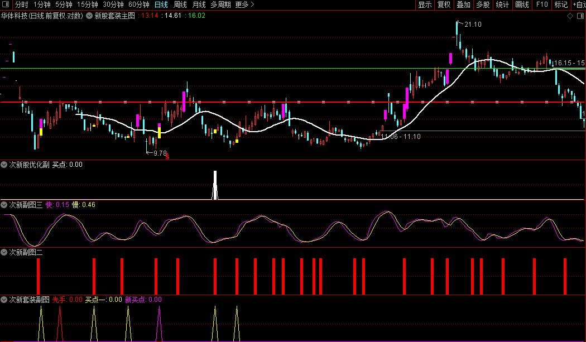
Task: Activate the 画线 drawing tools button
Action: pyautogui.click(x=522, y=4)
